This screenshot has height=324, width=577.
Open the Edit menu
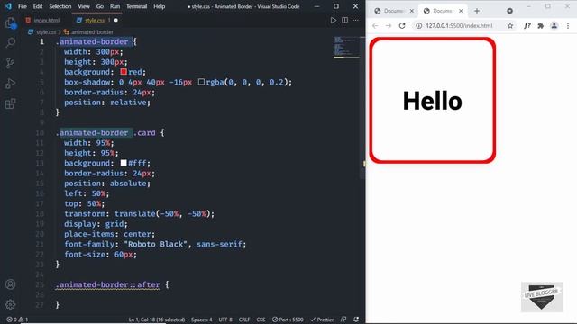[38, 6]
